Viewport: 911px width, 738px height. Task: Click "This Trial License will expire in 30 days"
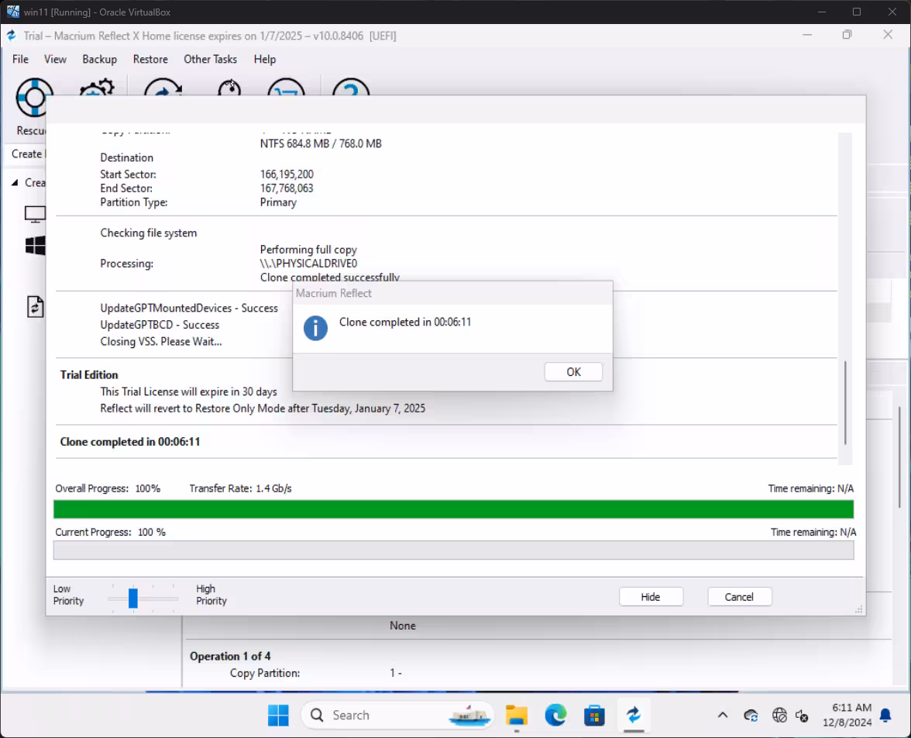[x=188, y=392]
